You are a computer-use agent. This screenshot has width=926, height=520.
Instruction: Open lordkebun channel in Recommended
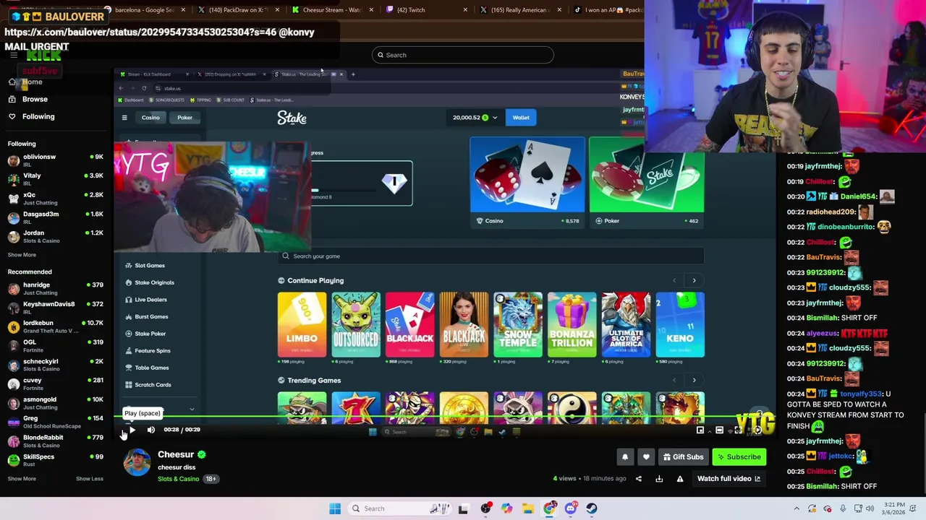tap(56, 326)
